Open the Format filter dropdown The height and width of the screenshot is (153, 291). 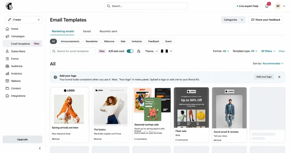(221, 51)
